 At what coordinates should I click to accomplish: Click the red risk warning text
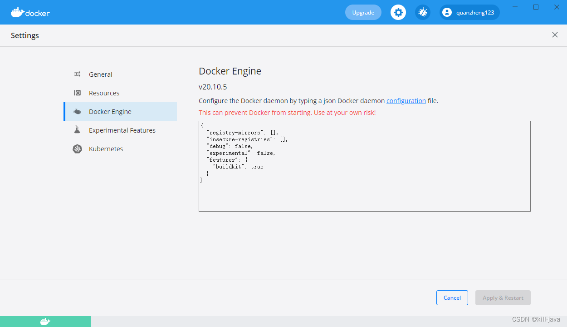tap(287, 113)
